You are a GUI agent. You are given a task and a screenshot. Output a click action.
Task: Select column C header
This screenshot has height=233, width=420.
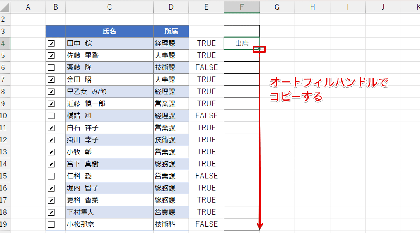click(109, 7)
